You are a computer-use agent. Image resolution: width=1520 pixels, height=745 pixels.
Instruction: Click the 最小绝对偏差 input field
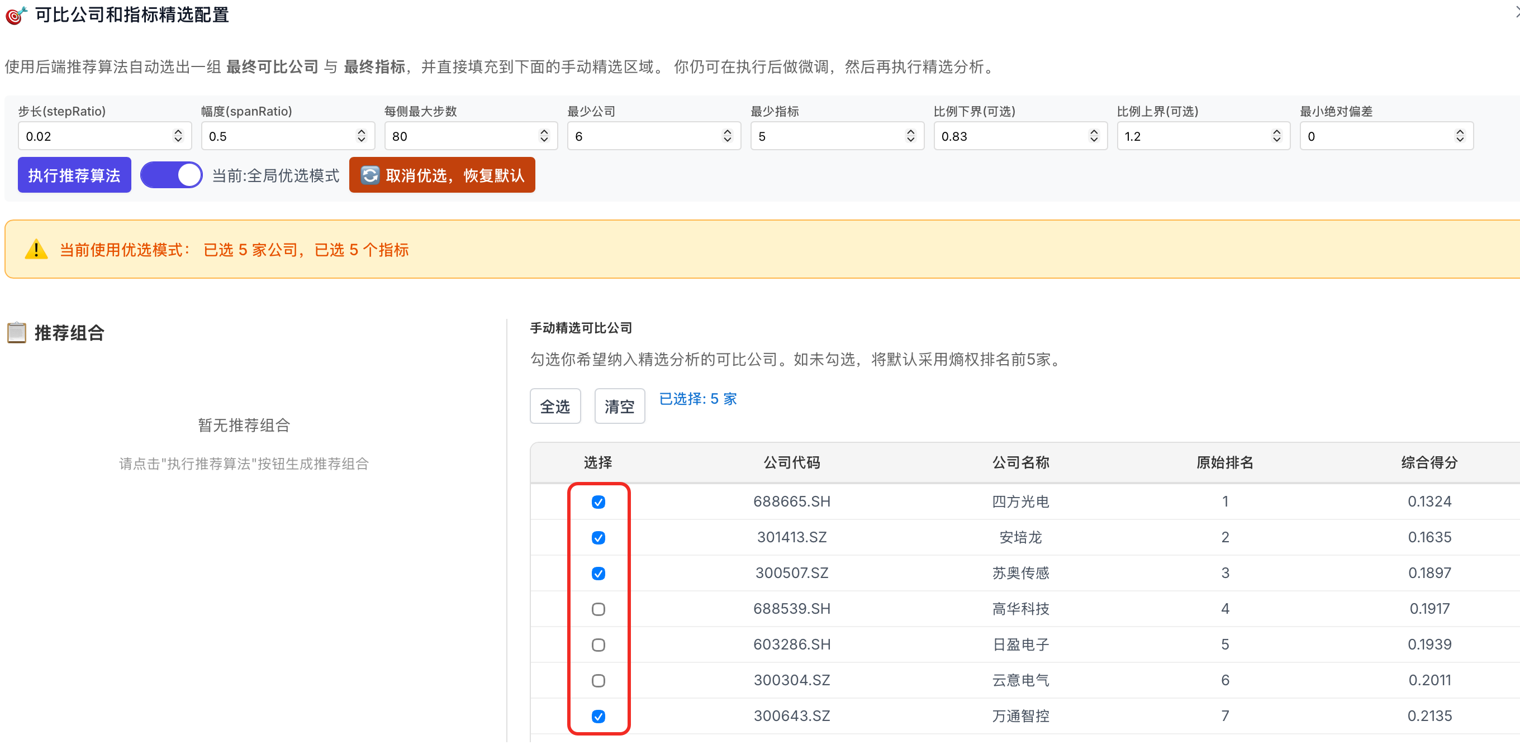(1386, 136)
